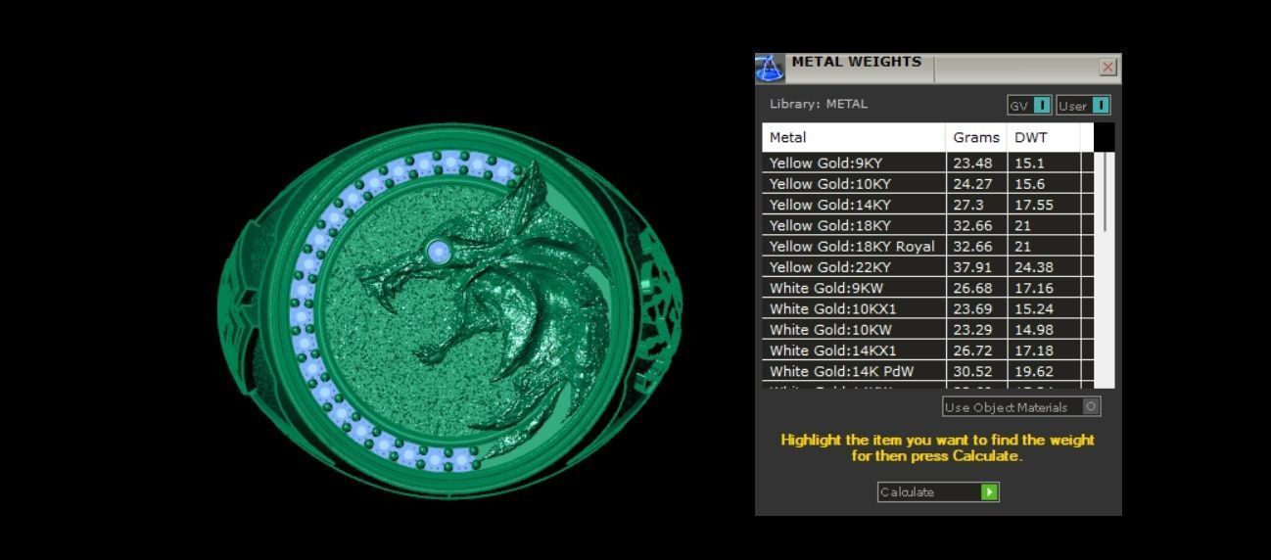Click the 23.29 grams value
Image resolution: width=1271 pixels, height=560 pixels.
[972, 329]
